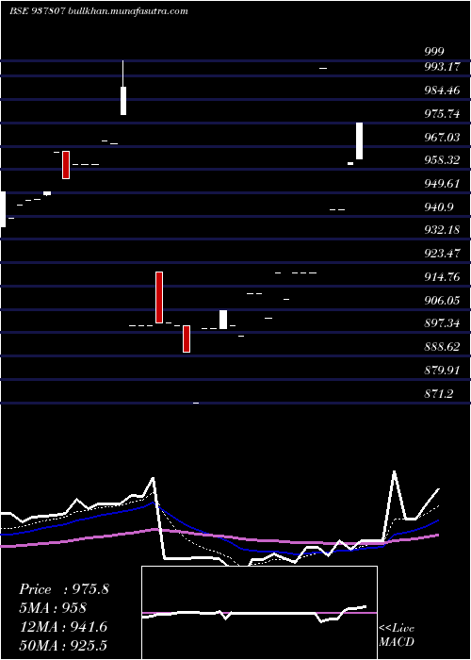Click the red candle near 888 level
Image resolution: width=471 pixels, height=660 pixels.
[x=187, y=338]
